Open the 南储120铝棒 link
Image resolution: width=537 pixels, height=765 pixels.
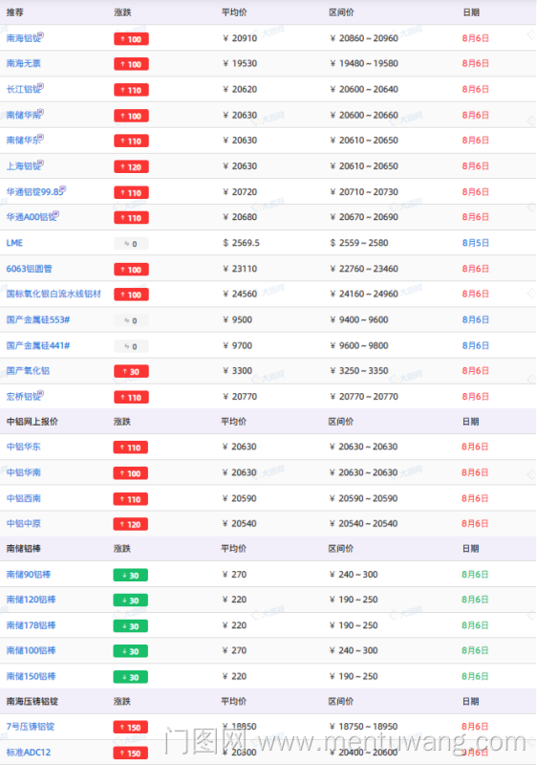tap(31, 600)
